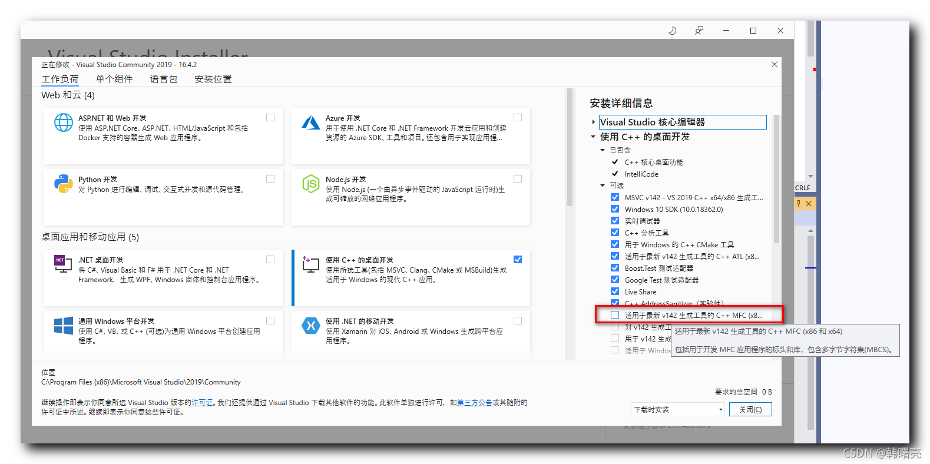Click the night mode moon icon in title bar
The image size is (930, 464).
[x=672, y=31]
